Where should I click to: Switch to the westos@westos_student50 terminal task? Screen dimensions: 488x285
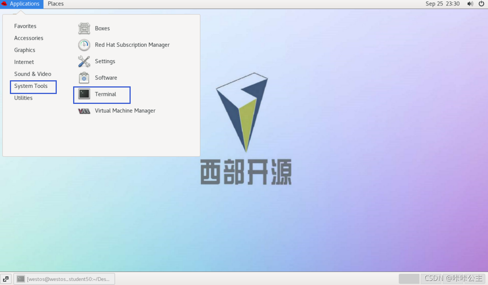coord(64,279)
